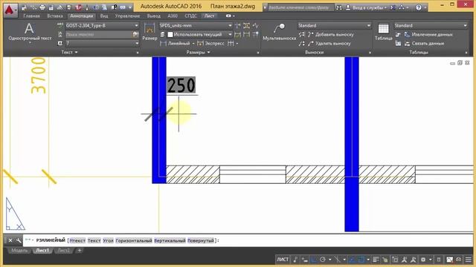Open the Лист2 layout tab

click(x=64, y=251)
